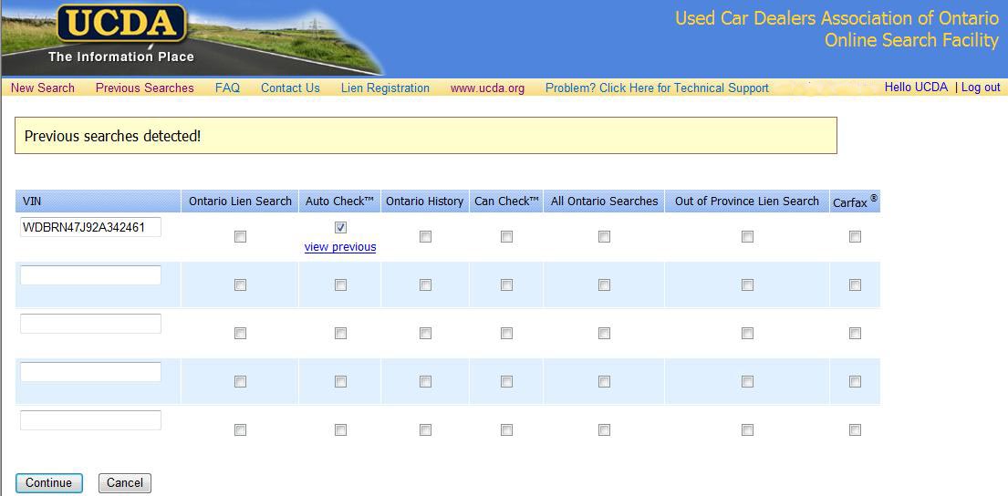Click the Carfax column header
Screen dimensions: 1008x496
[855, 202]
